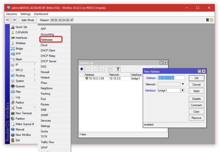Click the blue plus Add icon in Address List
This screenshot has width=220, height=152.
[x=82, y=69]
